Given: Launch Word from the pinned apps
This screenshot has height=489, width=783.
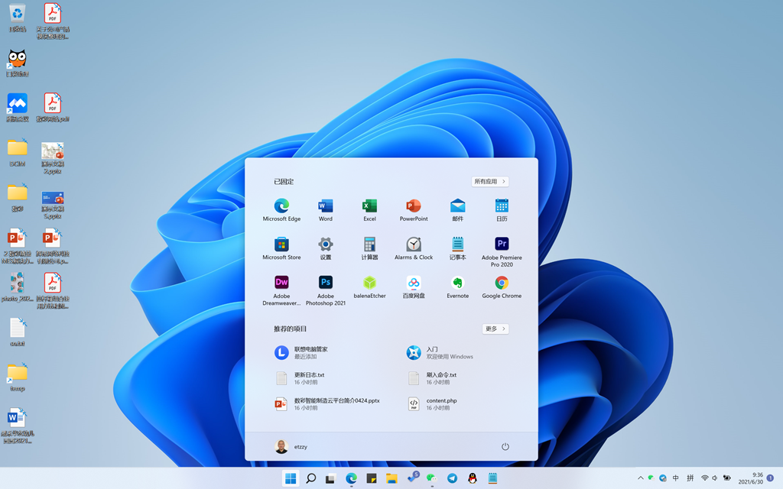Looking at the screenshot, I should [326, 209].
